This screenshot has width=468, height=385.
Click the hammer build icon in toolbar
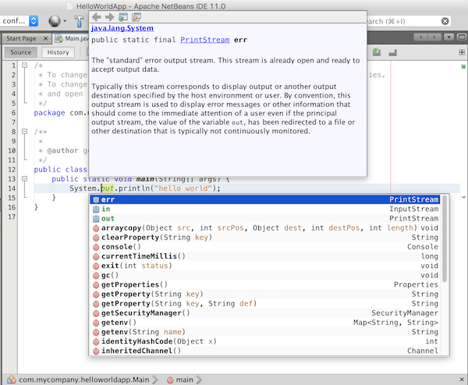80,21
